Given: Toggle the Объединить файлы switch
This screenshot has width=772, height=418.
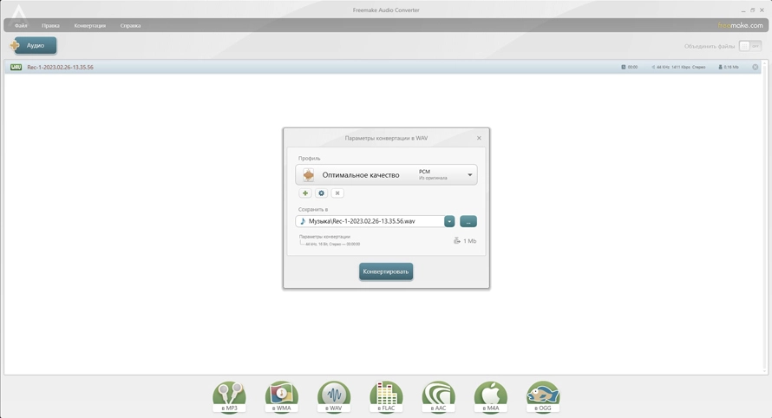Looking at the screenshot, I should 750,46.
